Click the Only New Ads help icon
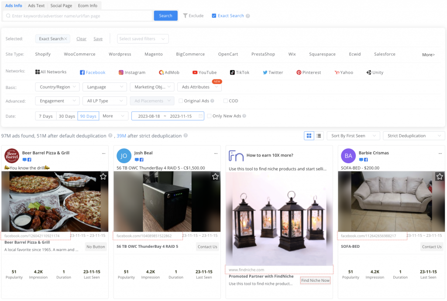 point(244,116)
